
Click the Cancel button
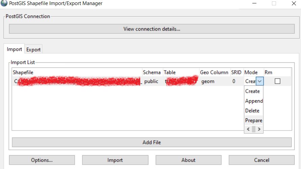tap(262, 160)
